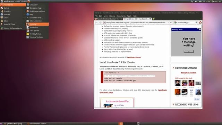Open Firefox View menu
Screen dimensions: 222x125
tap(106, 16)
